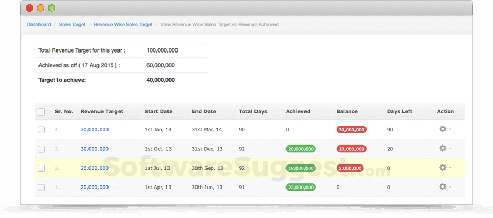This screenshot has height=218, width=493.
Task: Click the 31st Dec, 13 end date
Action: pos(207,149)
